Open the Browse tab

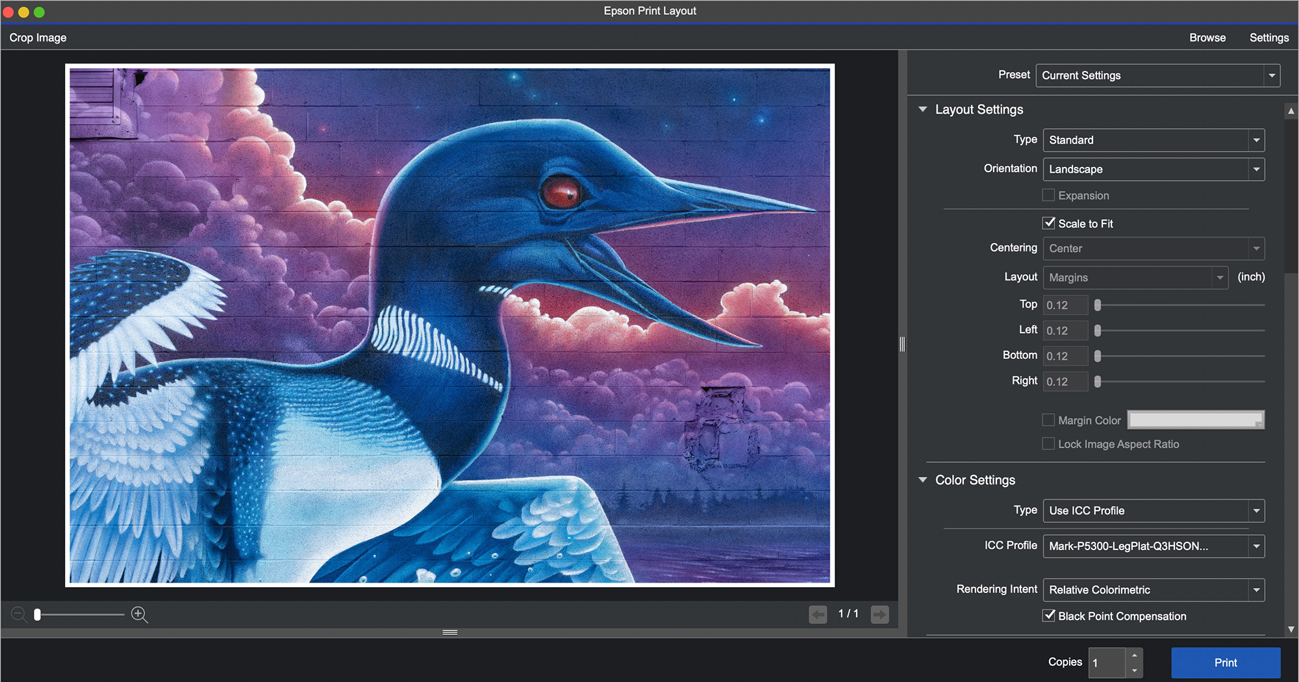click(x=1207, y=38)
